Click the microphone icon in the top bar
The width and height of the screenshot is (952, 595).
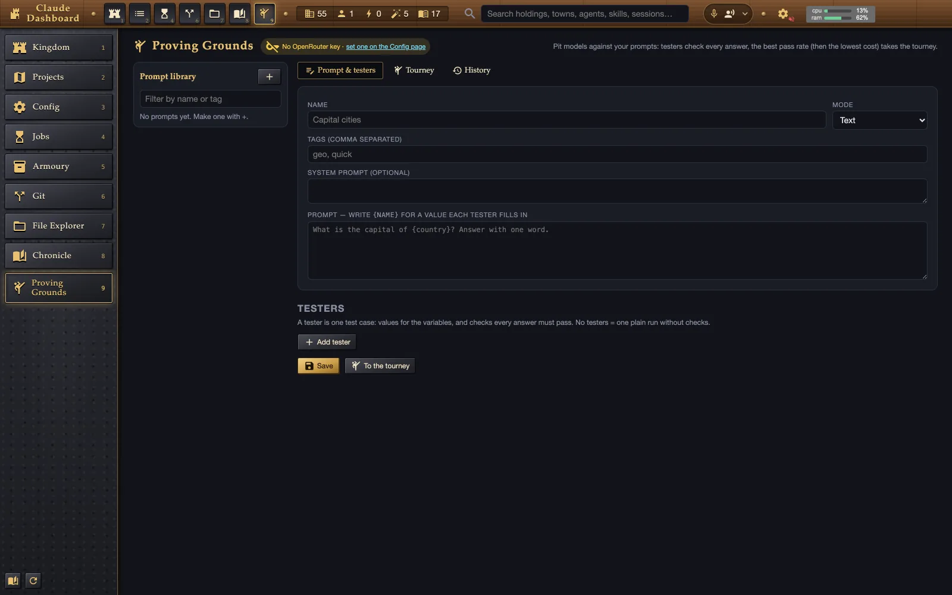(x=714, y=14)
